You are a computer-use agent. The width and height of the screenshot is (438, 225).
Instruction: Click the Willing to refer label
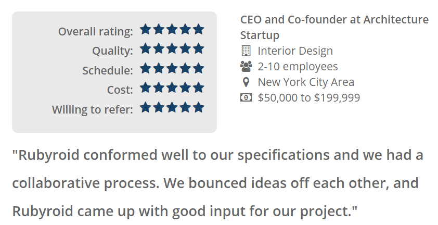(x=93, y=110)
